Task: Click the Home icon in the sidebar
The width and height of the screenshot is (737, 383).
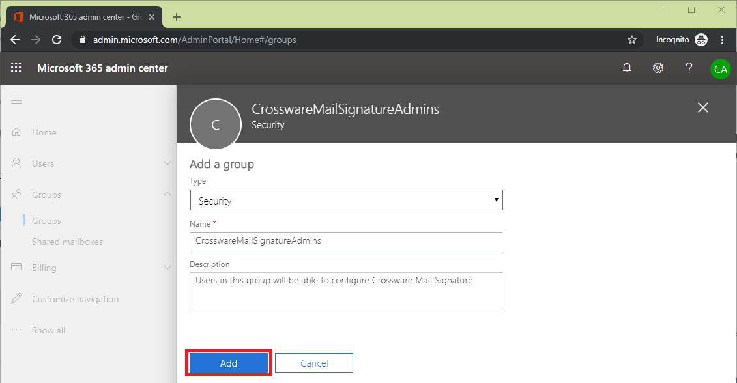Action: pos(16,132)
